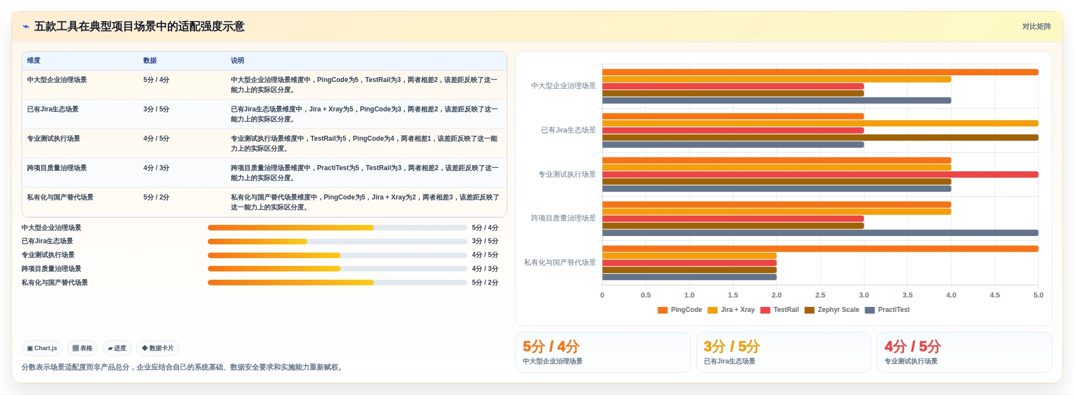Click the 对比矩阵 label in header

coord(1036,27)
